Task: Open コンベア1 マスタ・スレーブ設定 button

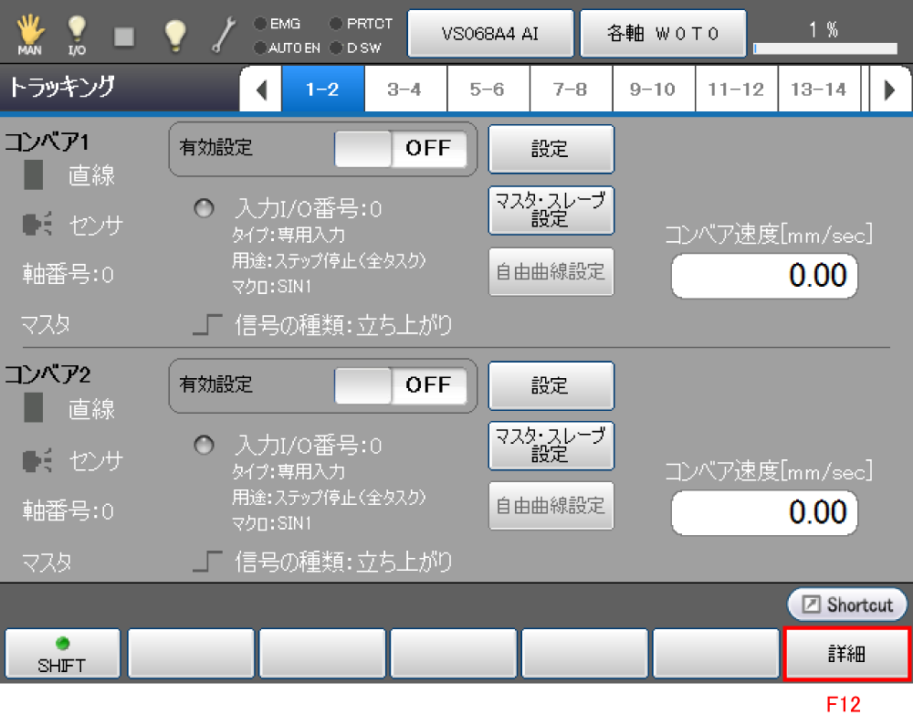Action: click(551, 211)
